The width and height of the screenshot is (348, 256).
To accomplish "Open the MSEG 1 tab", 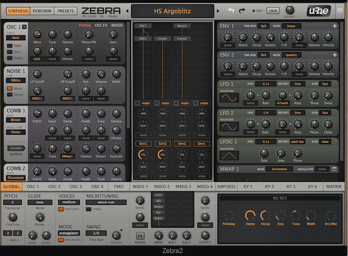I will tap(140, 186).
